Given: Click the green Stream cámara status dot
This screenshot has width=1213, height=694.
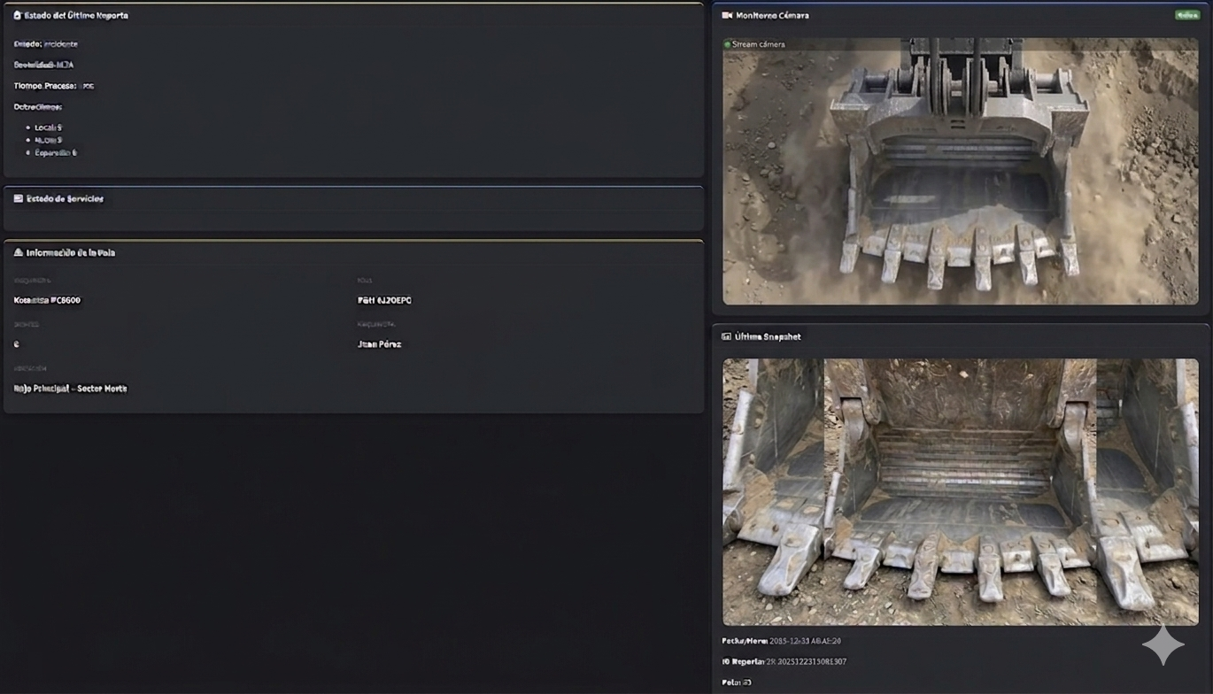Looking at the screenshot, I should [x=728, y=44].
